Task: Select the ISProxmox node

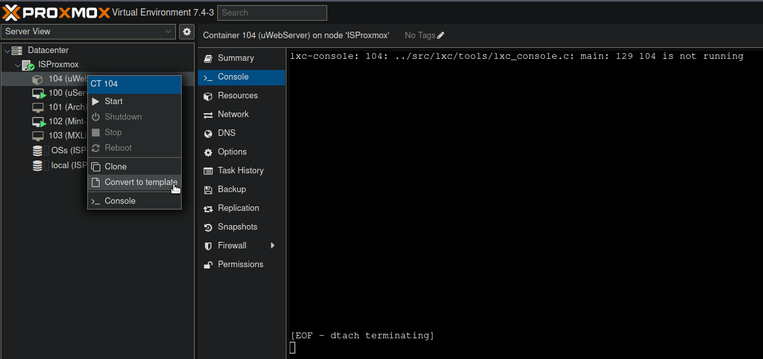Action: click(x=58, y=65)
